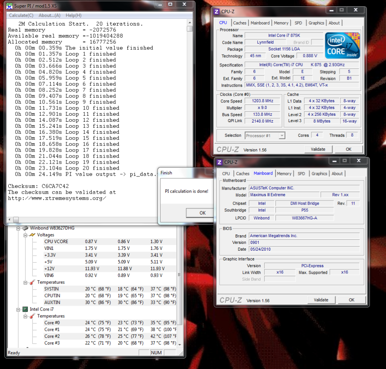Image resolution: width=386 pixels, height=369 pixels.
Task: Click Validate in the upper CPU-Z window
Action: [x=318, y=149]
